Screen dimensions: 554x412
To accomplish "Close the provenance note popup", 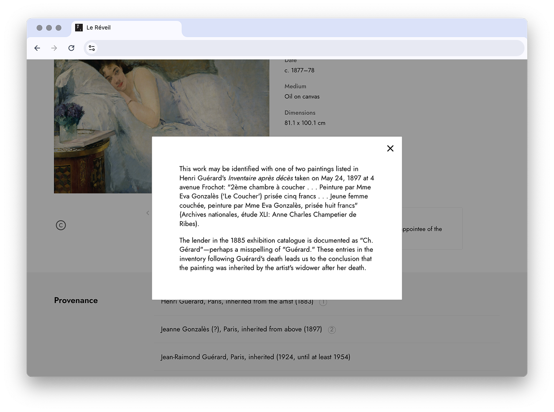I will point(390,148).
